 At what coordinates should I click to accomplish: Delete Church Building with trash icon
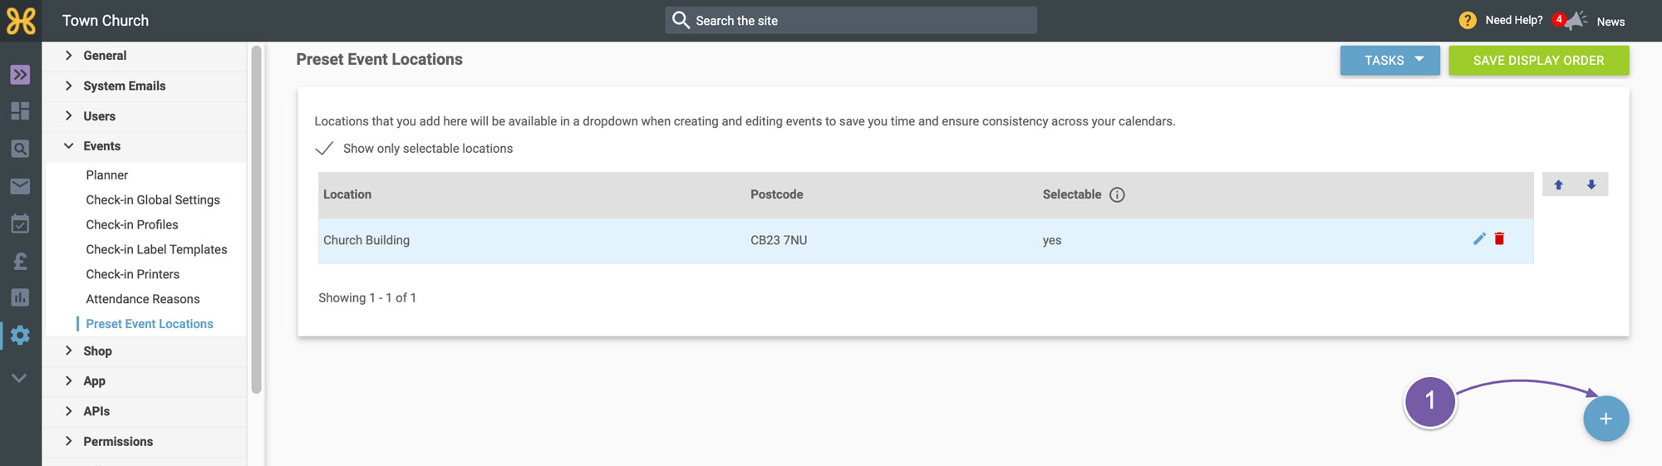pos(1500,239)
